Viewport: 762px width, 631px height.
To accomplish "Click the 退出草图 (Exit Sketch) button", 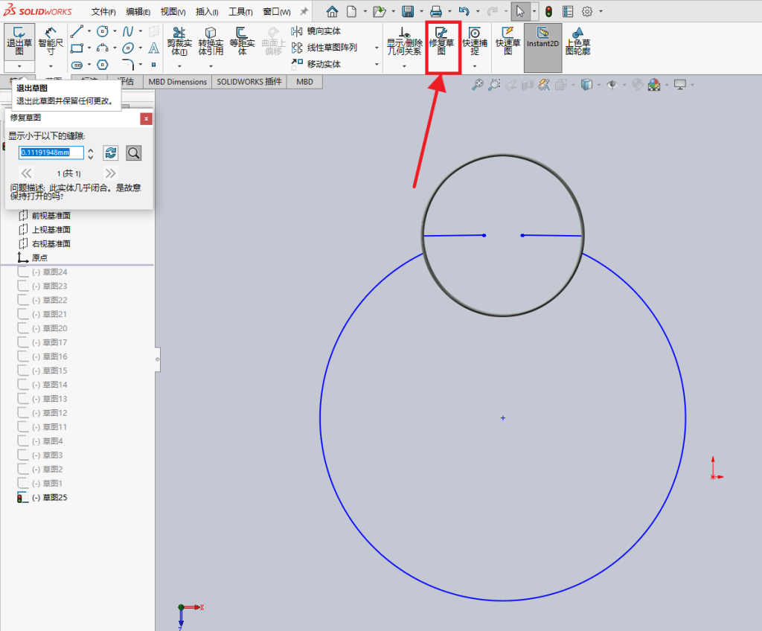I will coord(19,41).
